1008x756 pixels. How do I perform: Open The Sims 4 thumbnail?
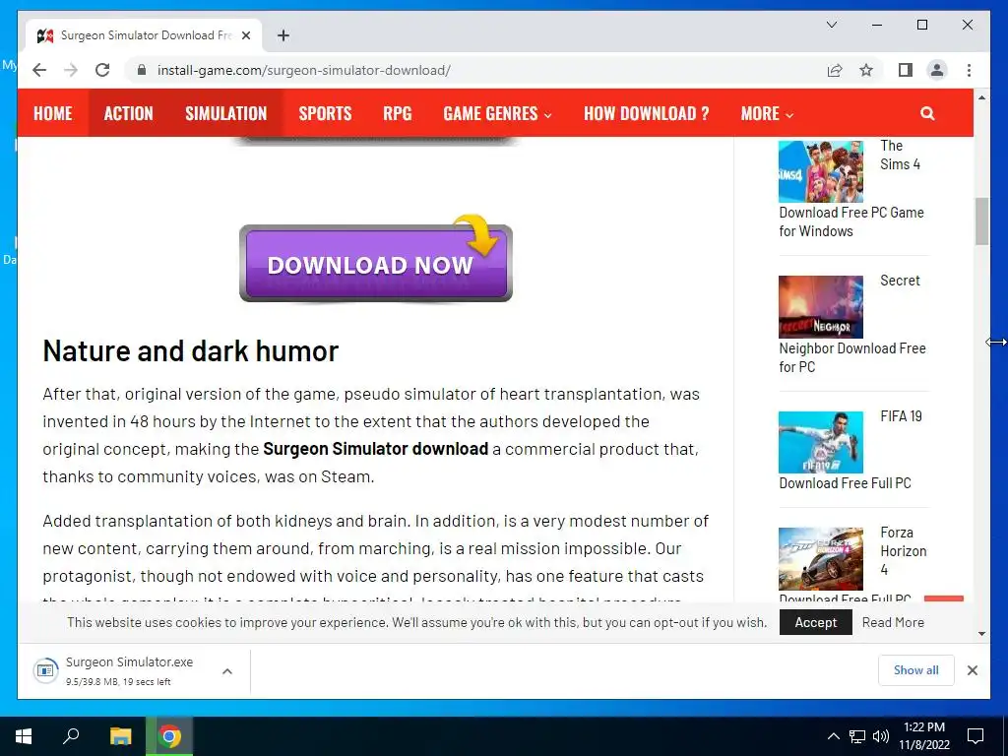tap(821, 171)
